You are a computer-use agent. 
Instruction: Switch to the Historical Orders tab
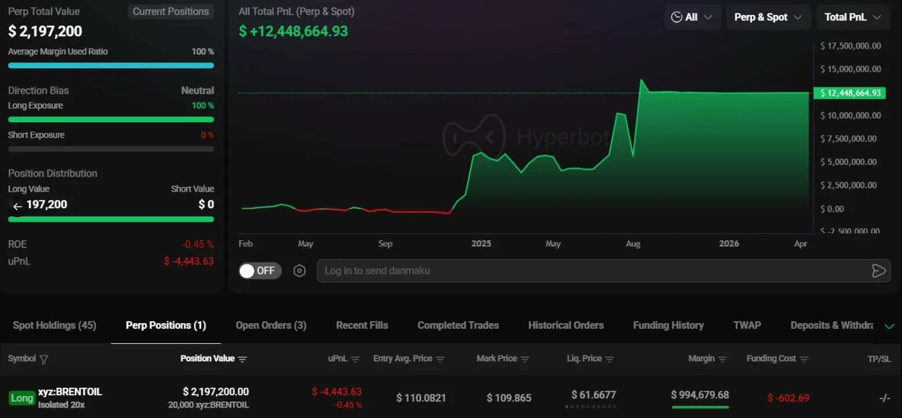click(566, 325)
